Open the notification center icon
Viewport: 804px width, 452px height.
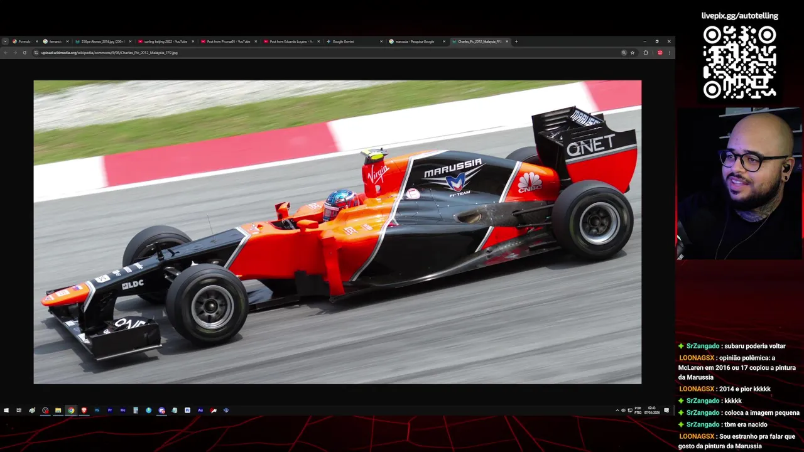[x=666, y=411]
